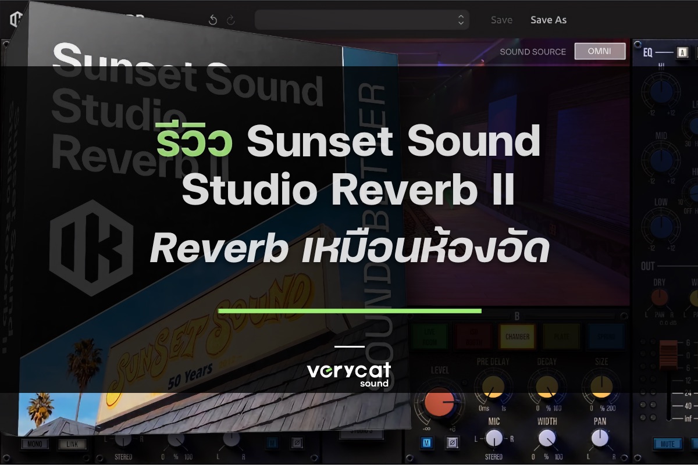This screenshot has height=465, width=698.
Task: Click the bottom-left STEREO mic selector knob
Action: click(x=123, y=440)
